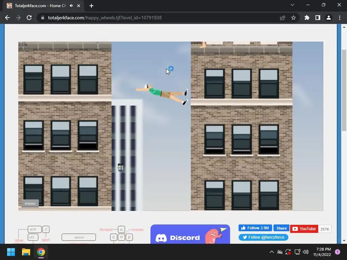The height and width of the screenshot is (260, 347).
Task: Click the Facebook Share button
Action: click(281, 228)
